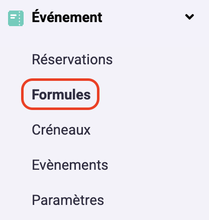
Task: Hide the Événement submenu with chevron
Action: point(189,17)
